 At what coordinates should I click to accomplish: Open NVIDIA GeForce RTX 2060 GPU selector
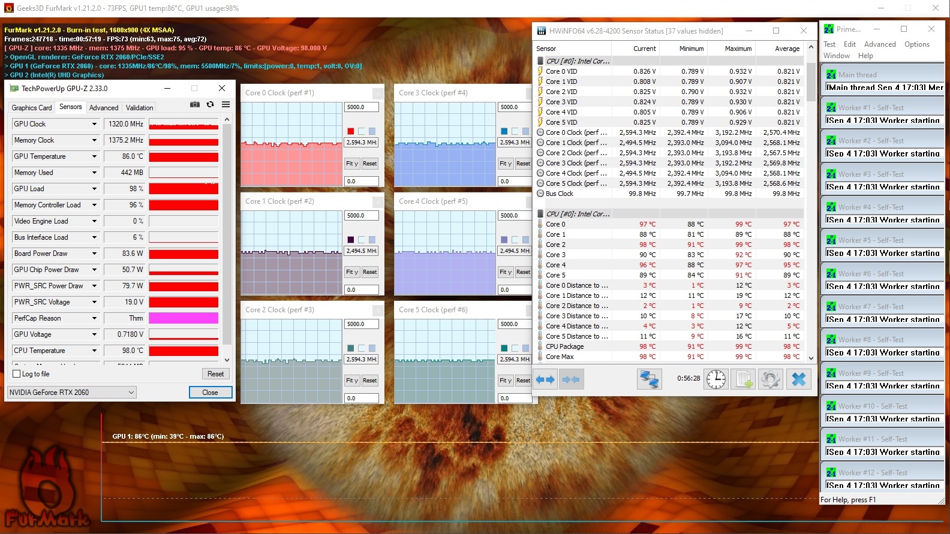click(x=72, y=393)
